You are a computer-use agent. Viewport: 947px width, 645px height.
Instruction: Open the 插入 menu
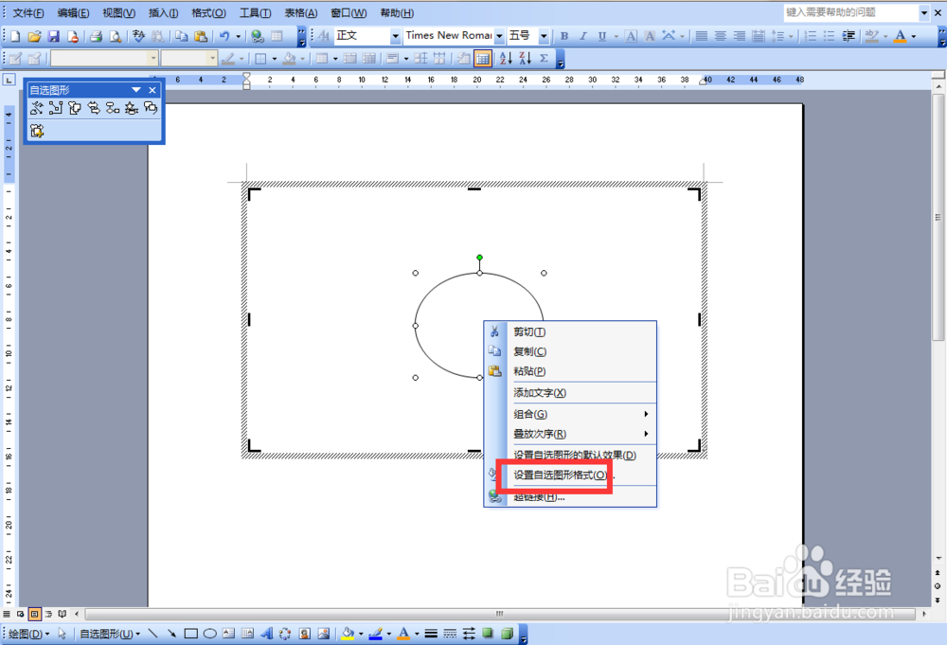coord(161,13)
